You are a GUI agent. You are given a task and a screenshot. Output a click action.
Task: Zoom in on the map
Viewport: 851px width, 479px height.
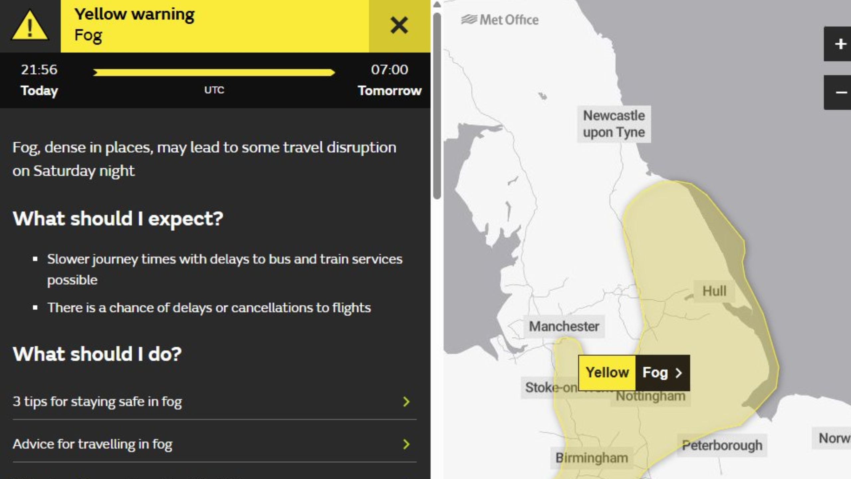tap(840, 44)
